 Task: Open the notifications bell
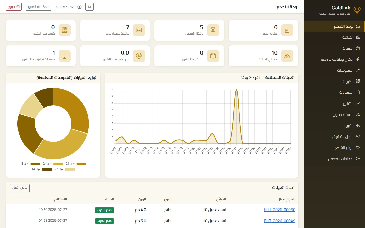(x=89, y=7)
